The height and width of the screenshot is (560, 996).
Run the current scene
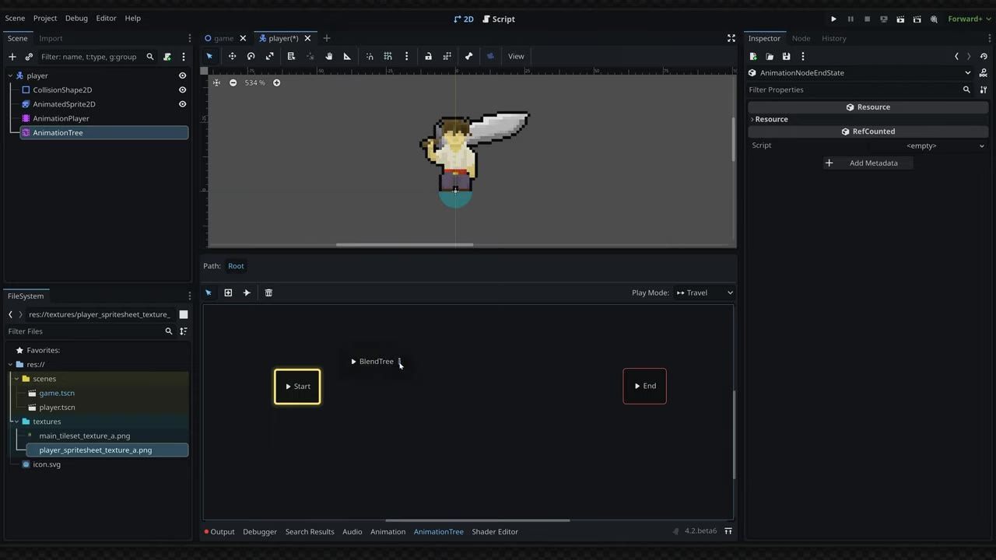coord(900,19)
